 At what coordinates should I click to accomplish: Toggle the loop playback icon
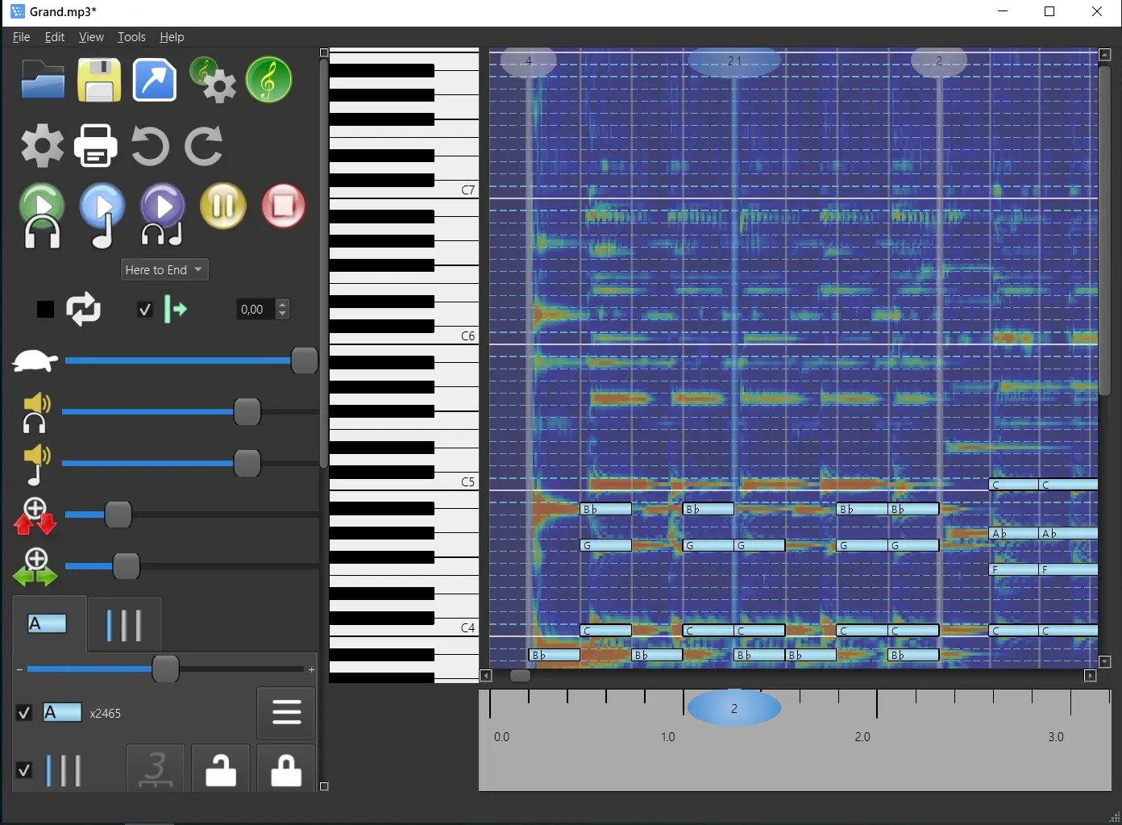coord(84,309)
